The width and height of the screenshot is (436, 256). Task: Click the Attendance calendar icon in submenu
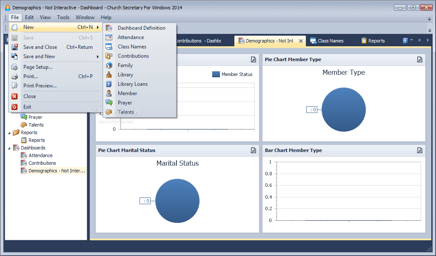pos(109,37)
